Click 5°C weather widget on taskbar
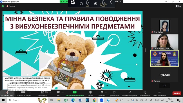183x103 pixels. [x=119, y=100]
